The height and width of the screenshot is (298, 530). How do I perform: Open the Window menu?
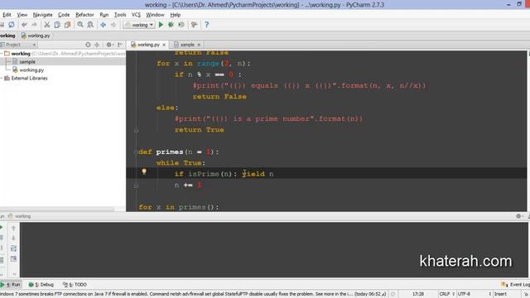coord(155,15)
